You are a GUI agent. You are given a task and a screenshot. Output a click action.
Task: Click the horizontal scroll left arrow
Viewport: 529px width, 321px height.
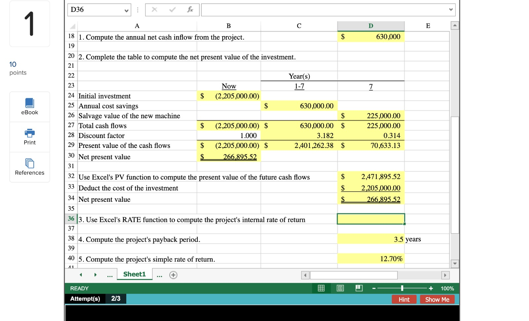point(305,275)
